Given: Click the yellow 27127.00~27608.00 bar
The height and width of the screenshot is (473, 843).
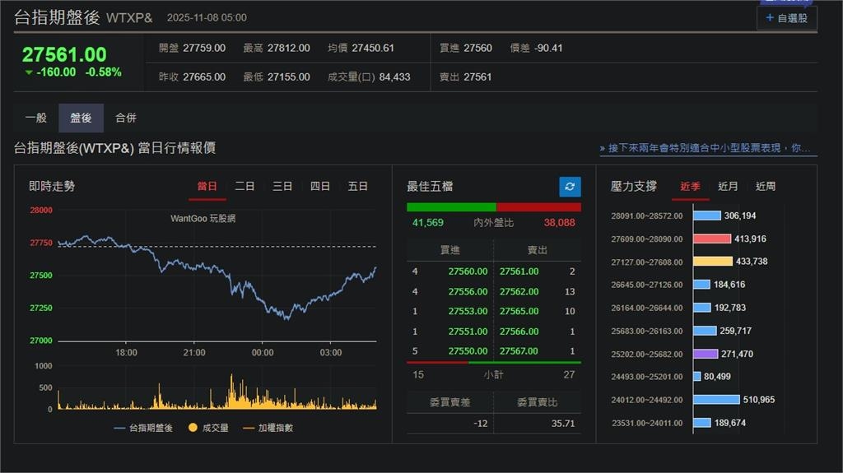Looking at the screenshot, I should click(713, 262).
